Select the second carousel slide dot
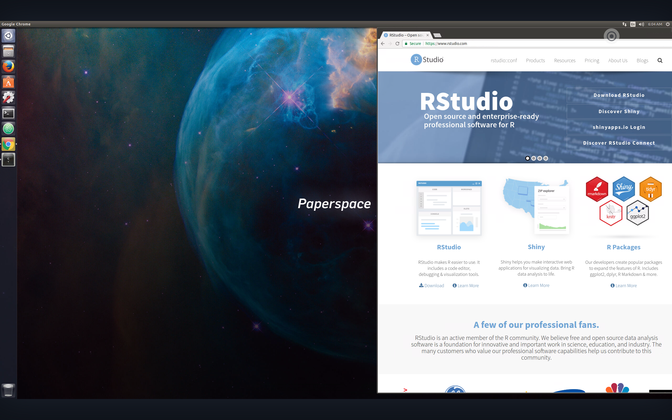 pos(533,158)
